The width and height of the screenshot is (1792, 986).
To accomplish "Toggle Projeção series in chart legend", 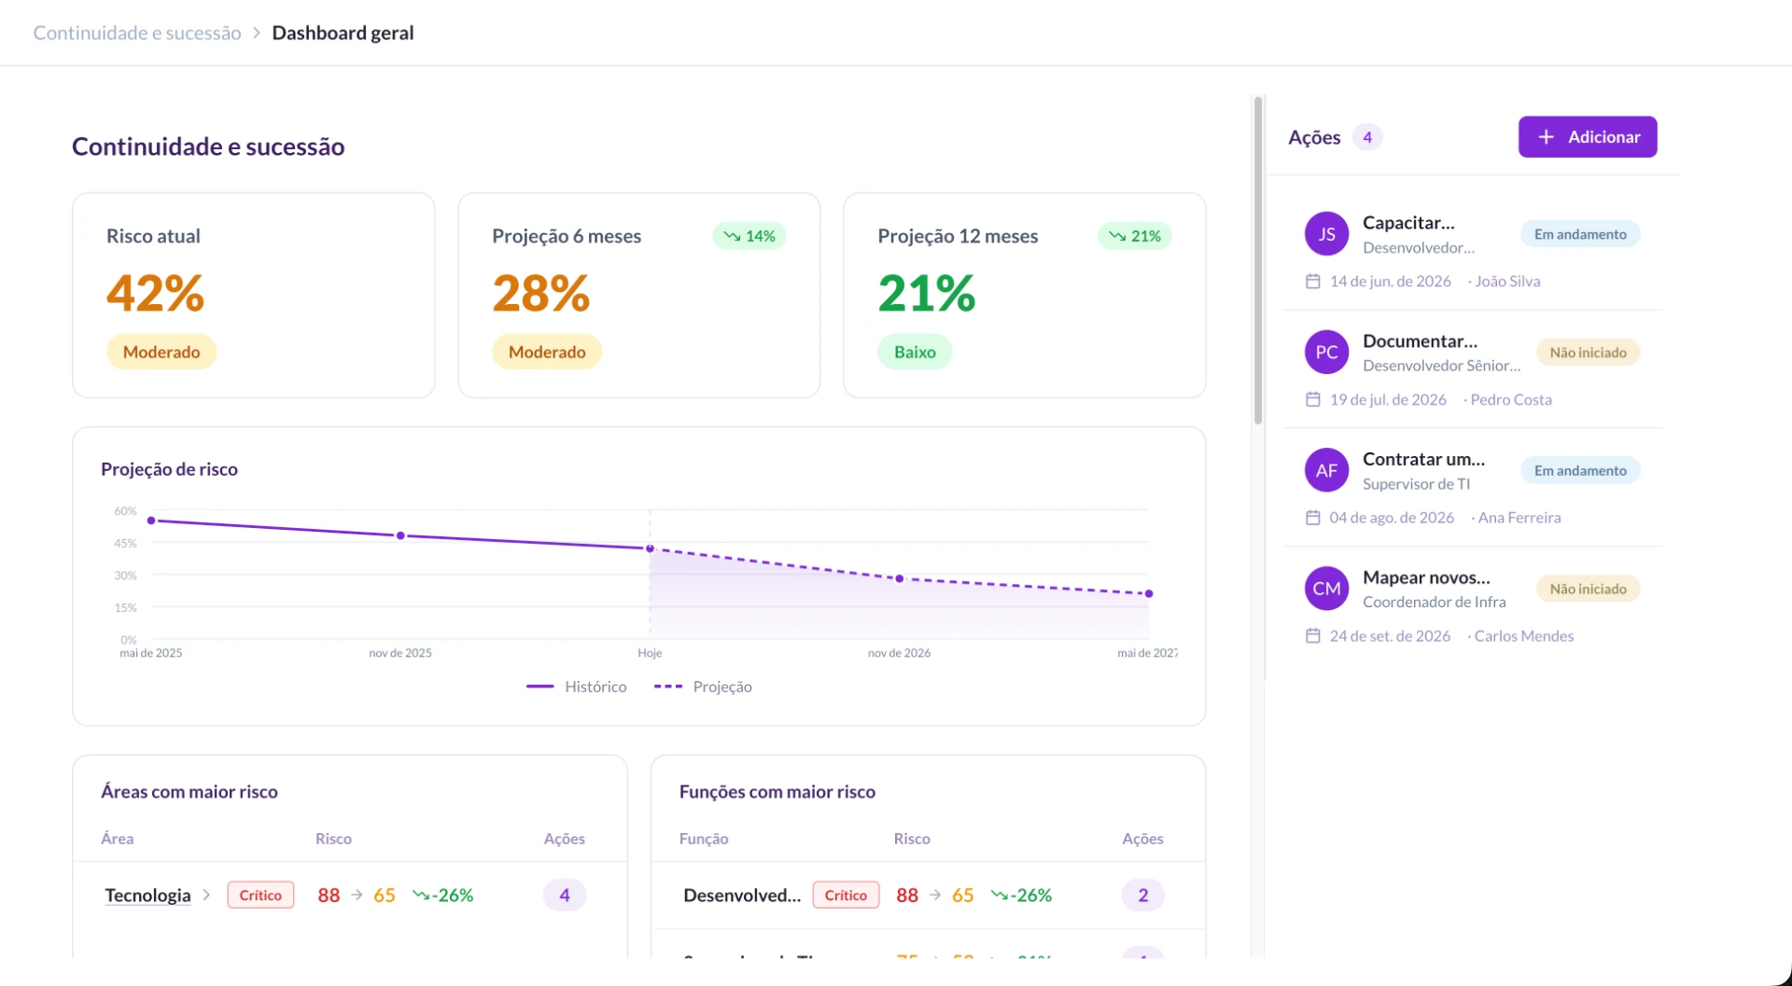I will click(x=703, y=687).
